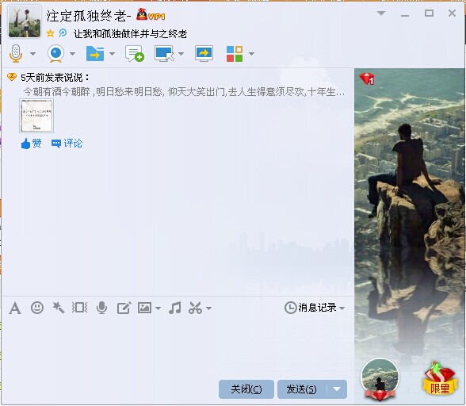
Task: Click the 发送(S) send button
Action: point(302,389)
